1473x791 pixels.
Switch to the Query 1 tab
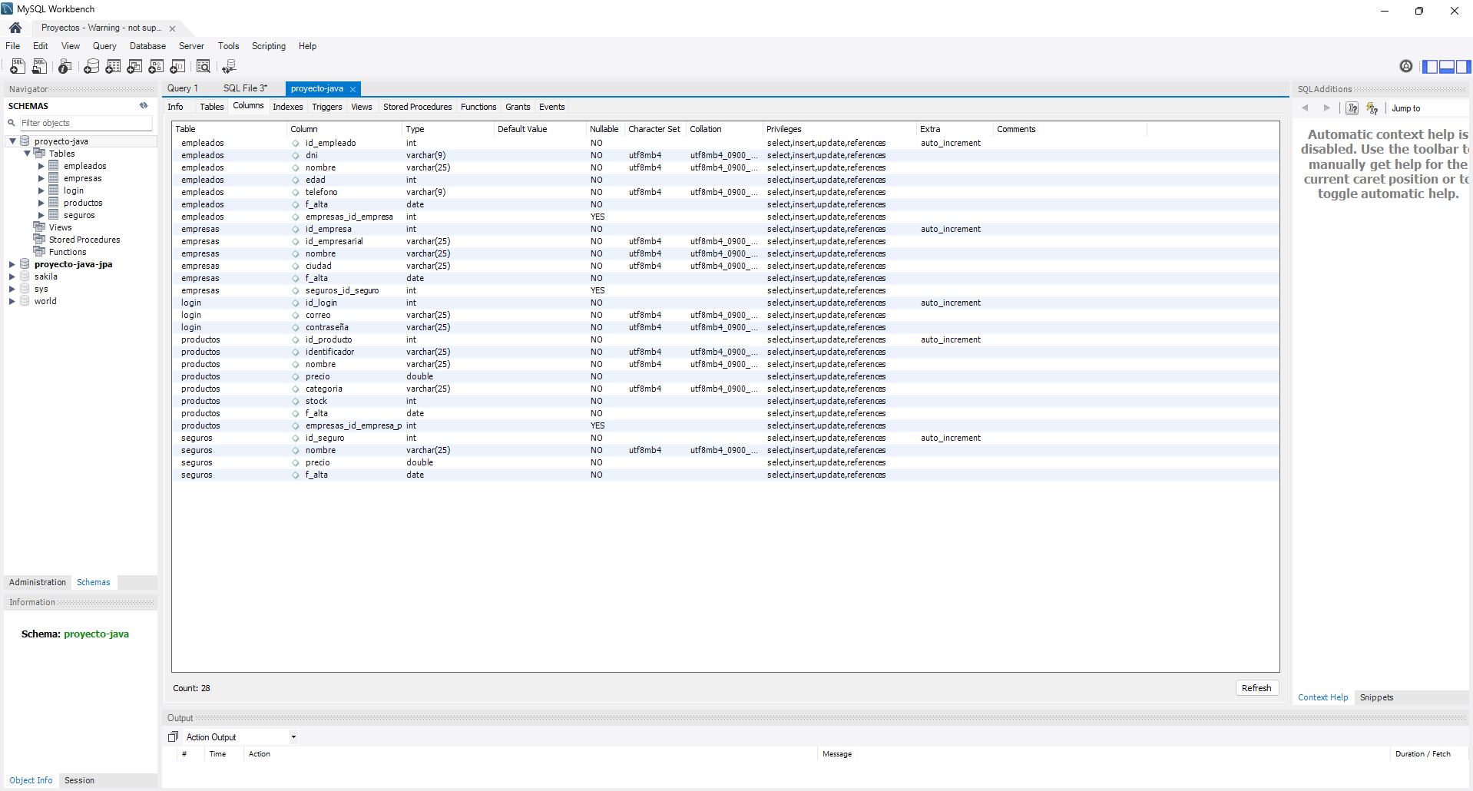pyautogui.click(x=183, y=88)
